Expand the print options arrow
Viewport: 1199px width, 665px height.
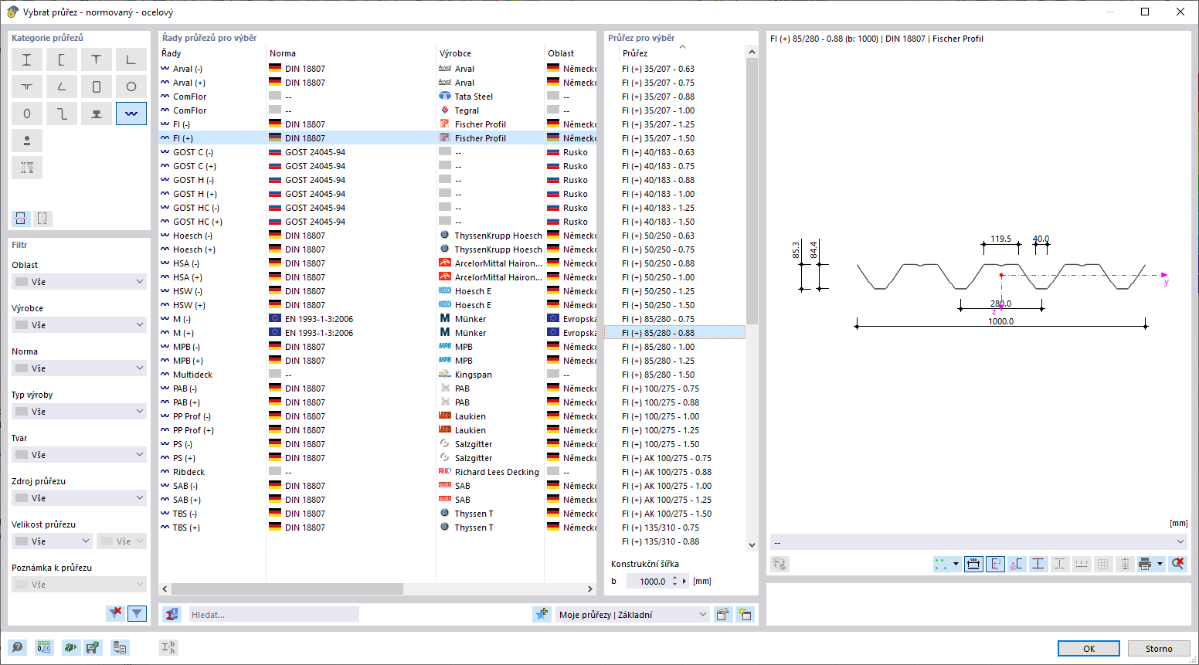tap(1160, 564)
